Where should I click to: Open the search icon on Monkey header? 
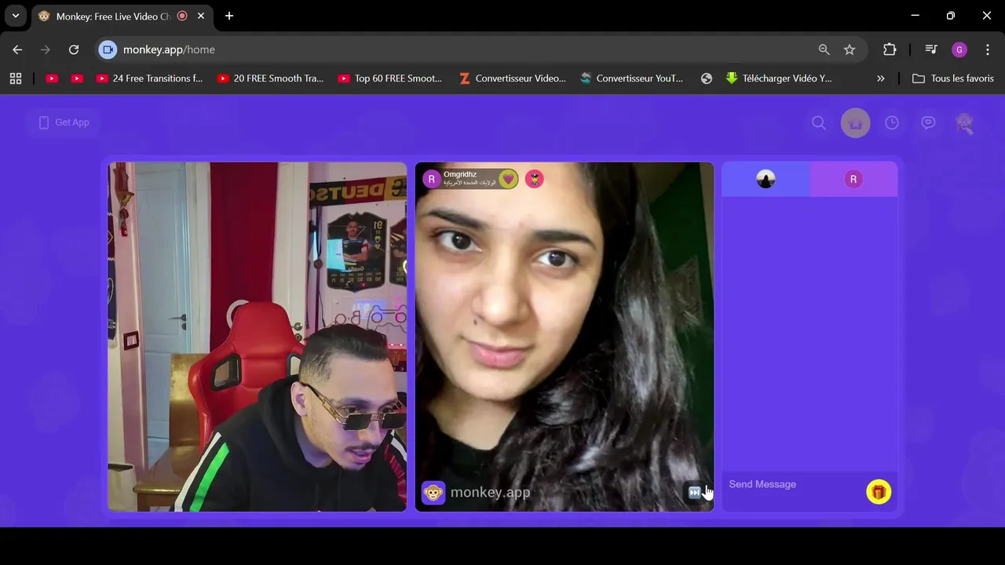click(819, 123)
